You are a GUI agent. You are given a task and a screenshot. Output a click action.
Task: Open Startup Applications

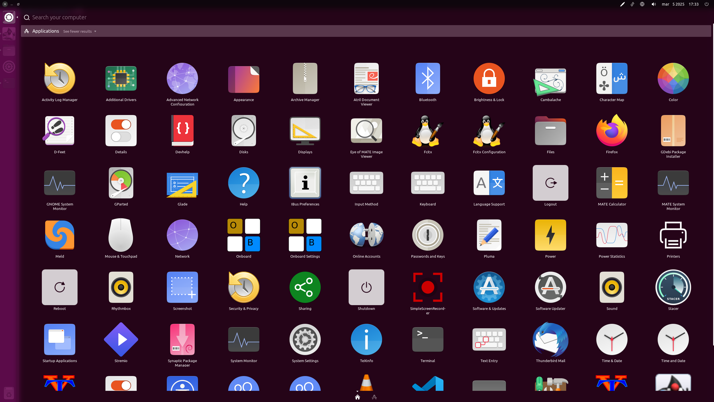[x=59, y=339]
